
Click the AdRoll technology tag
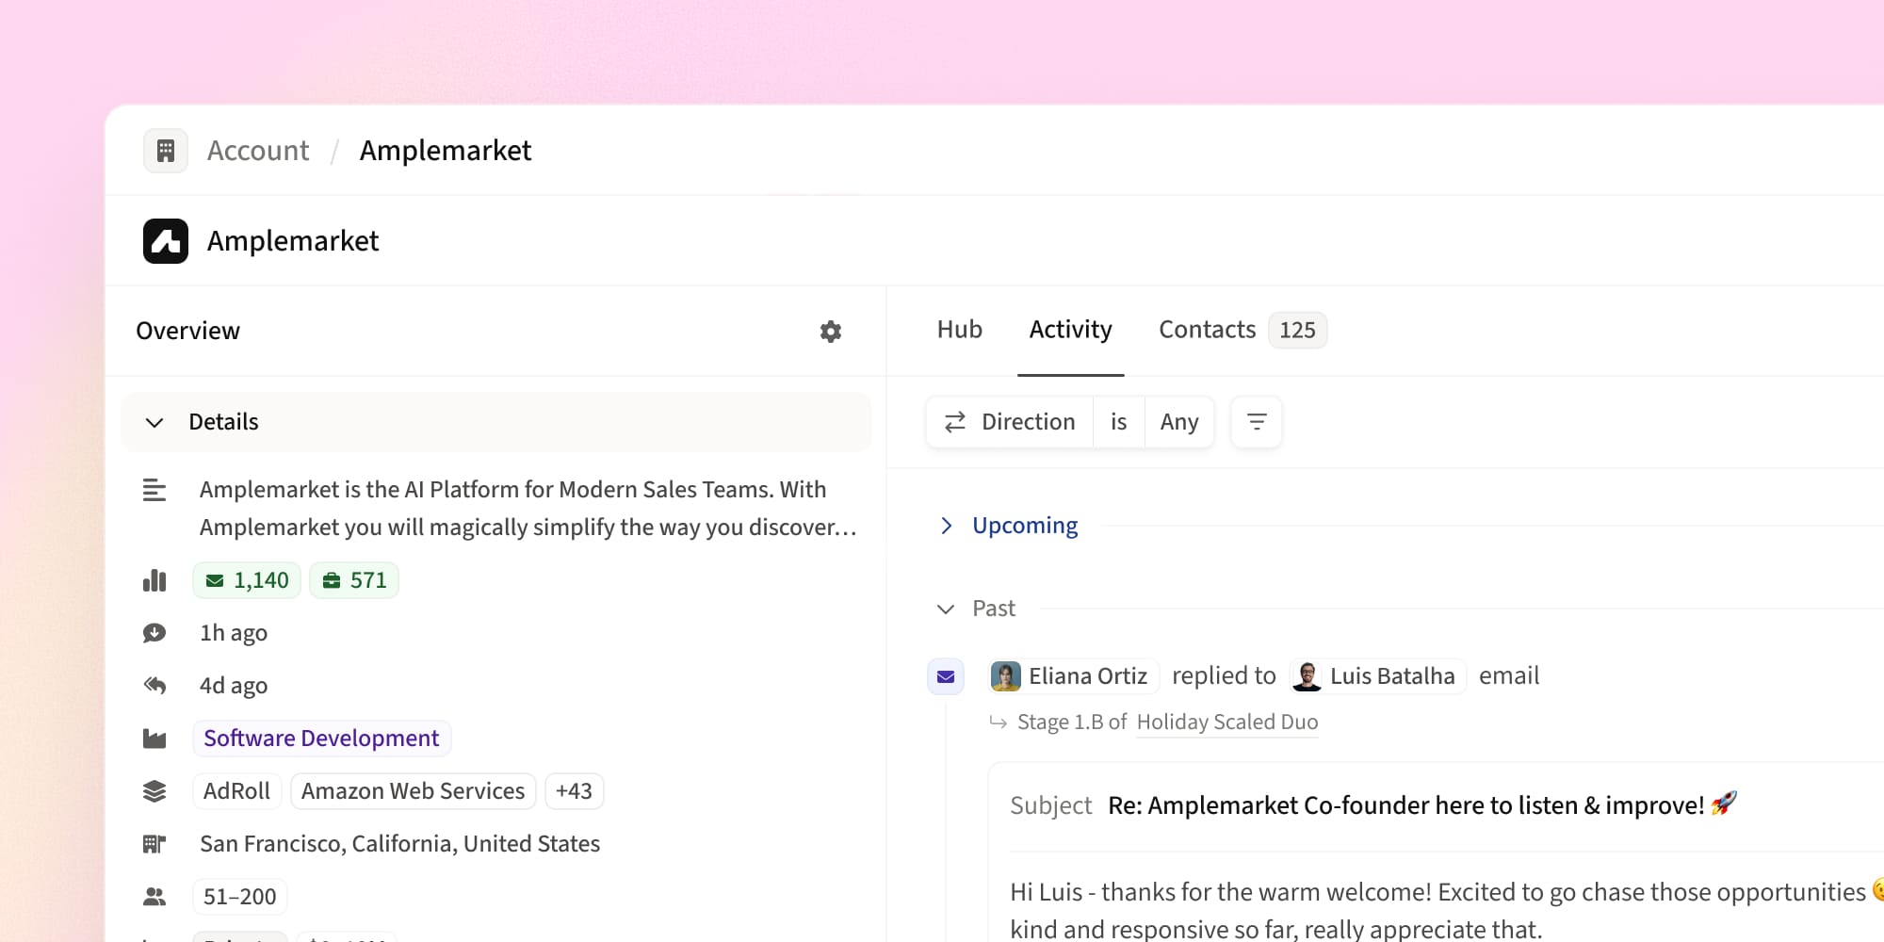[x=236, y=791]
